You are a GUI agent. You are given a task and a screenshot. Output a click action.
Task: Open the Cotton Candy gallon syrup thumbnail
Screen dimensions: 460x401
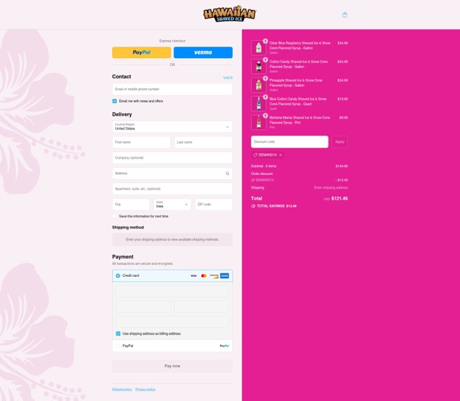[x=259, y=66]
